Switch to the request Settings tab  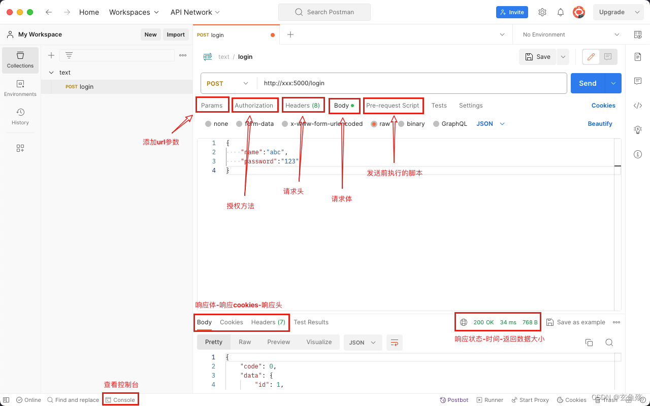click(x=471, y=106)
